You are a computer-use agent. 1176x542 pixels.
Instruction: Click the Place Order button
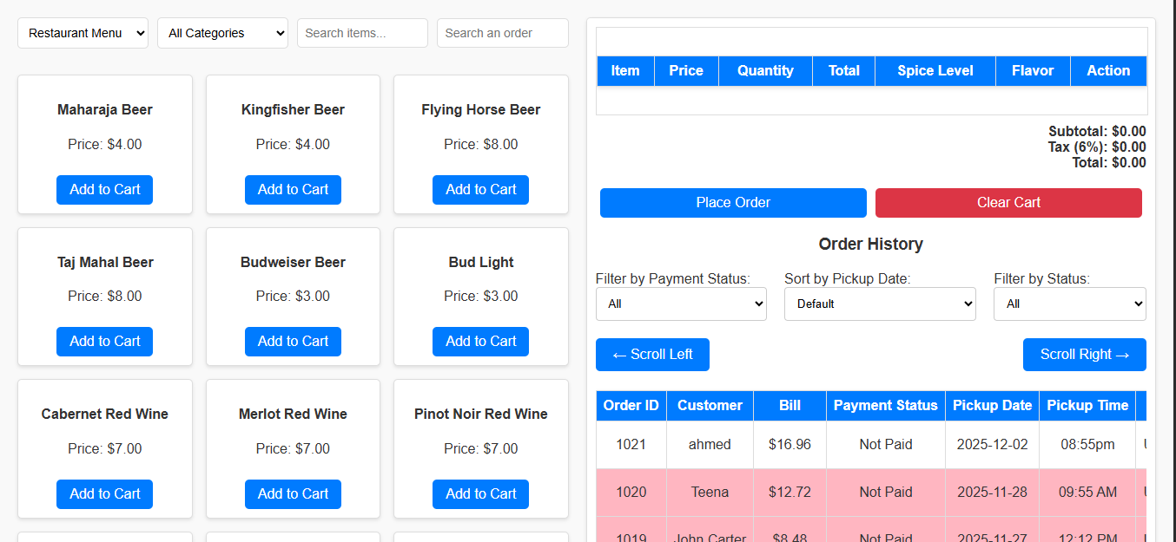click(x=733, y=203)
